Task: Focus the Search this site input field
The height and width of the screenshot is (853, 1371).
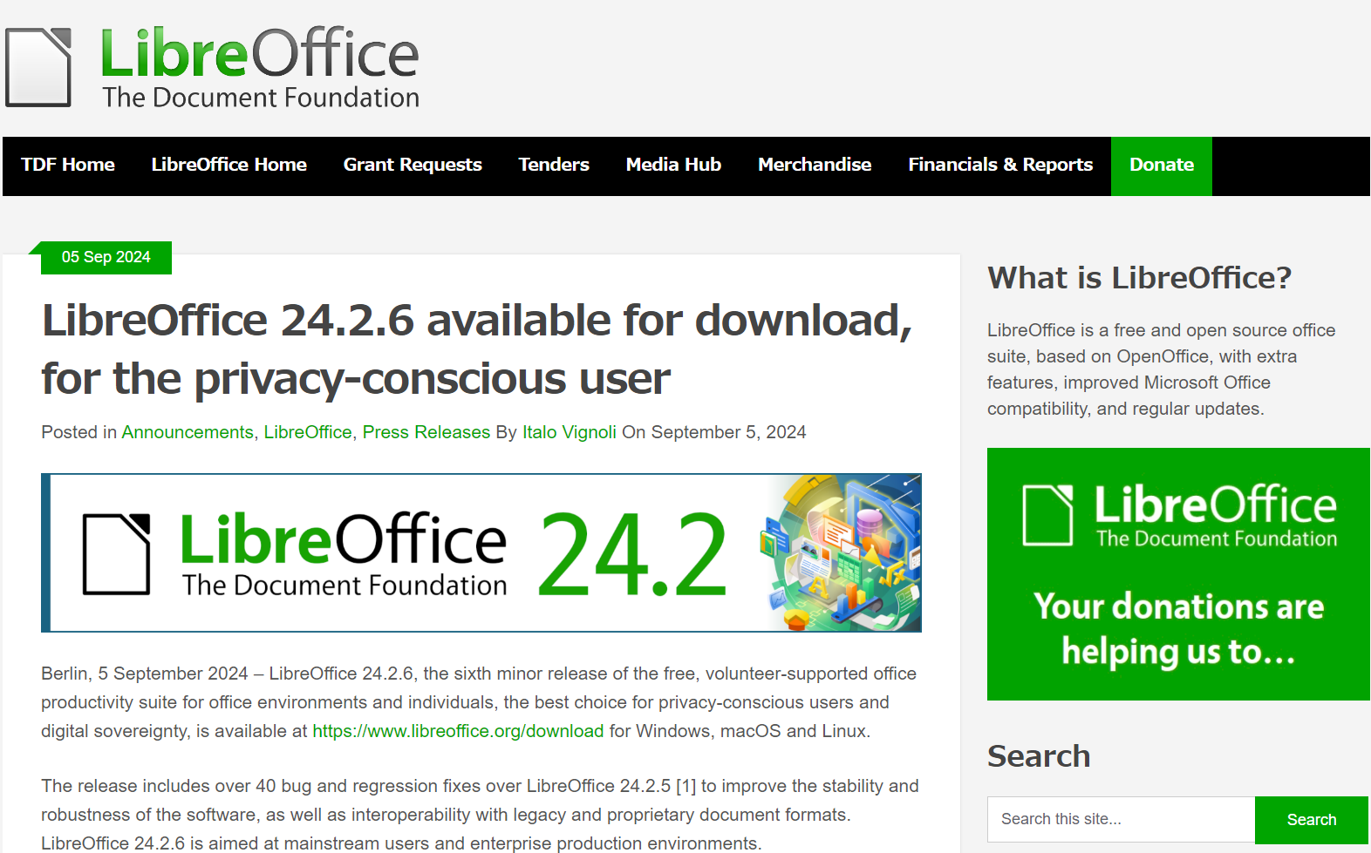Action: (x=1121, y=819)
